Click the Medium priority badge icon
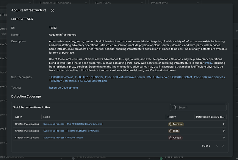The width and height of the screenshot is (238, 160). tap(170, 124)
